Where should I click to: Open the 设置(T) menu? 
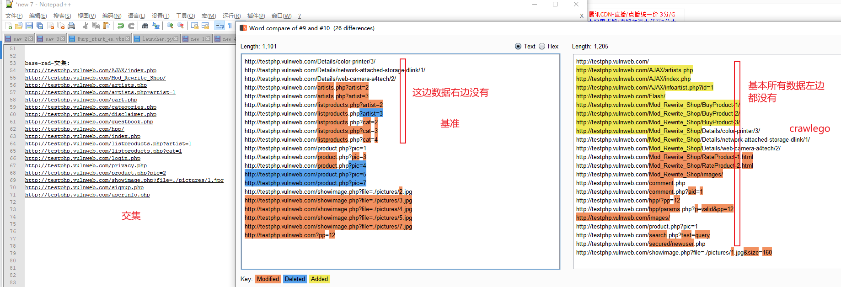point(161,16)
